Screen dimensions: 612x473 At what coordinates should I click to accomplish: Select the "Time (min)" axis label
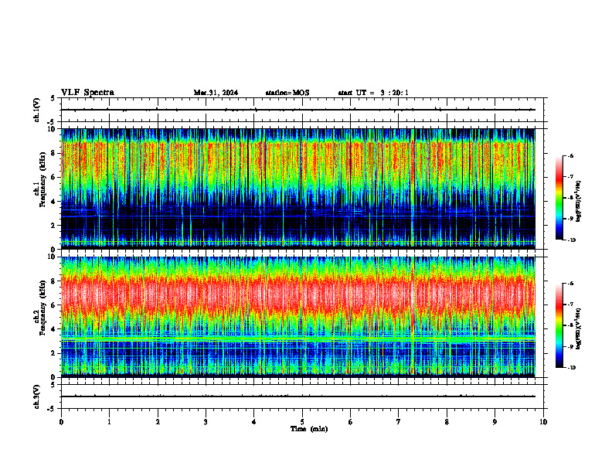pyautogui.click(x=309, y=429)
